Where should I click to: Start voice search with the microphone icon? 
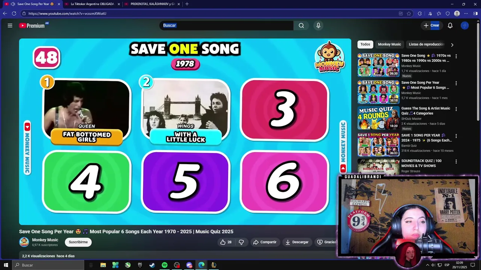pyautogui.click(x=318, y=25)
